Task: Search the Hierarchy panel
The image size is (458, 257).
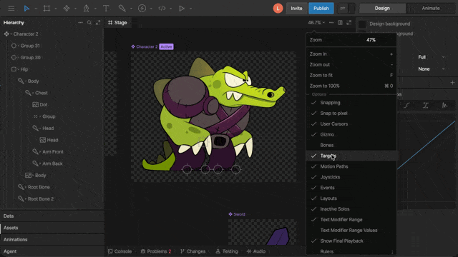Action: coord(89,22)
